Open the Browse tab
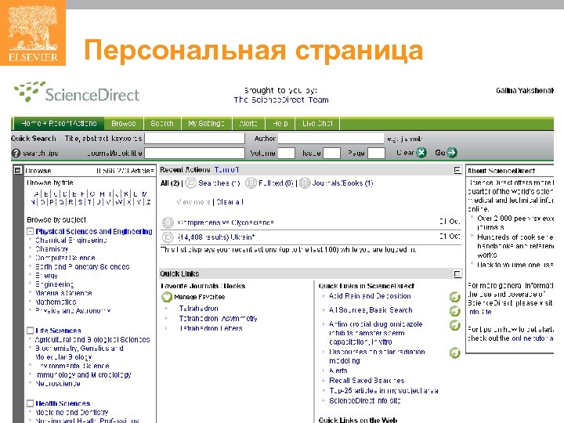This screenshot has height=423, width=564. click(124, 124)
